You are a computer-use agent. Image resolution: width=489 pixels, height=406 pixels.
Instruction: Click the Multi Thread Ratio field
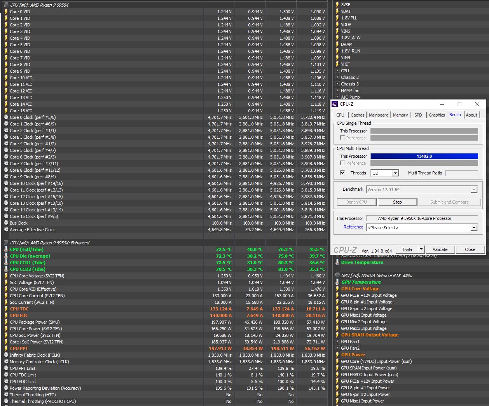pos(461,173)
